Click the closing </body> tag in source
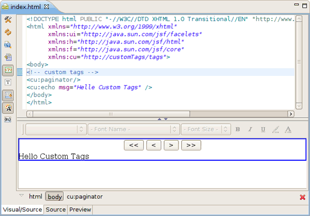Image resolution: width=310 pixels, height=216 pixels. (x=39, y=95)
